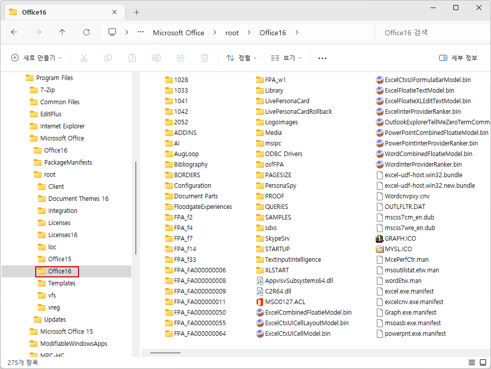The width and height of the screenshot is (491, 369).
Task: Select TextInputIntelligence folder
Action: (288, 260)
